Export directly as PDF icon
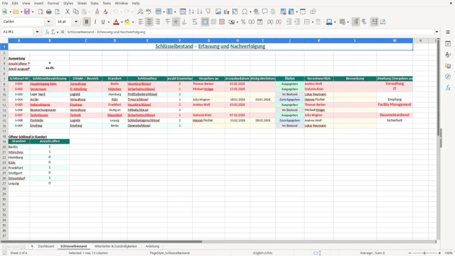Screen dimensions: 455x256 pos(40,12)
